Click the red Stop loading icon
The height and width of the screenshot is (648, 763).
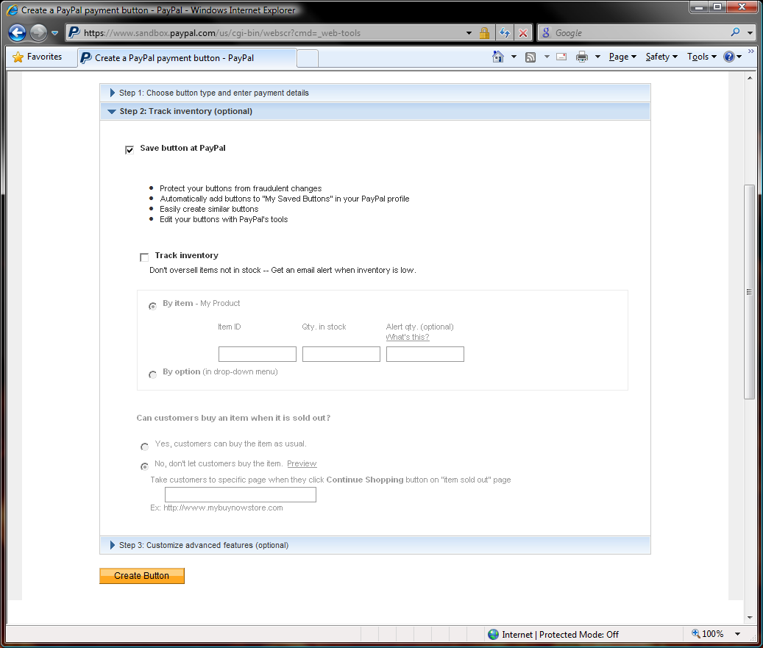[523, 33]
